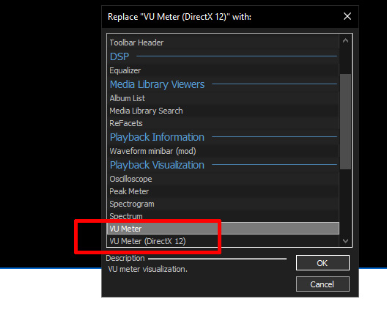Select VU Meter (DirectX 12) item
The height and width of the screenshot is (310, 387).
coord(223,241)
